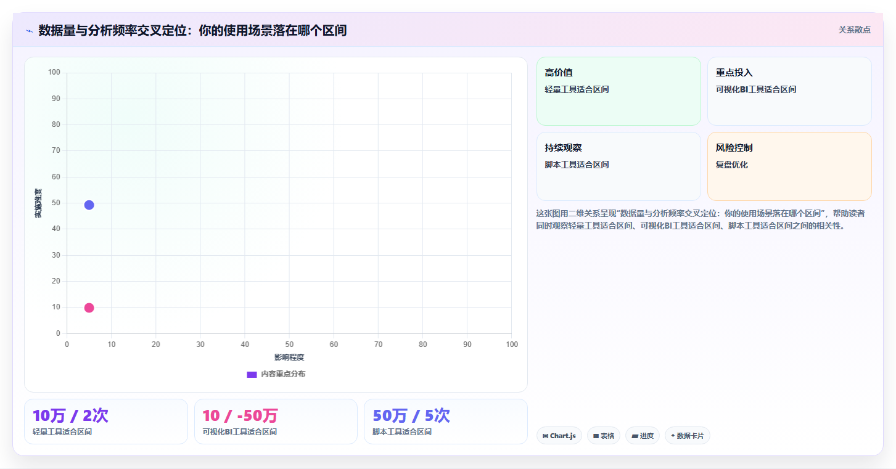Open the 持续观察 quadrant card
This screenshot has width=896, height=469.
click(x=619, y=166)
